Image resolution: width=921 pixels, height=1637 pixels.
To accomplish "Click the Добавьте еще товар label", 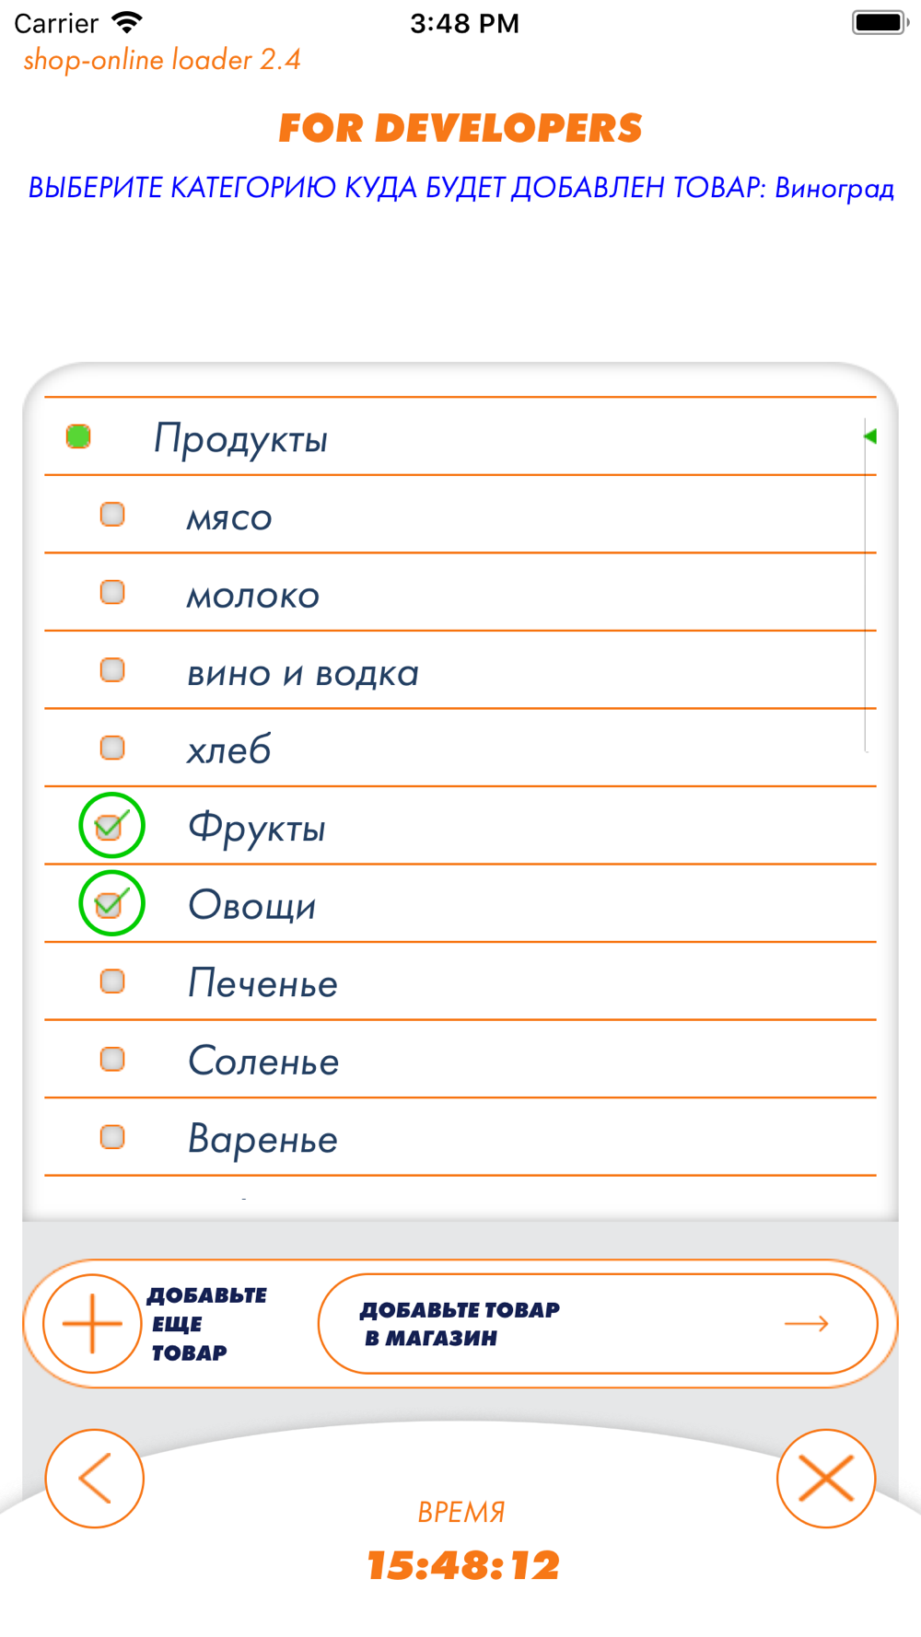I will tap(206, 1324).
